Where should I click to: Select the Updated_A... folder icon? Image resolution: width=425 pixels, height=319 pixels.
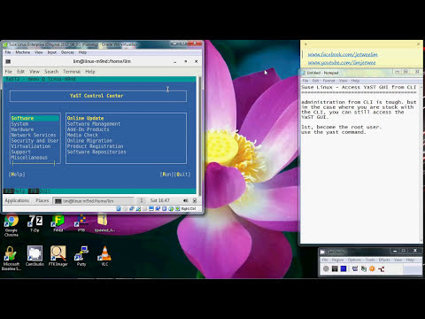pyautogui.click(x=104, y=223)
